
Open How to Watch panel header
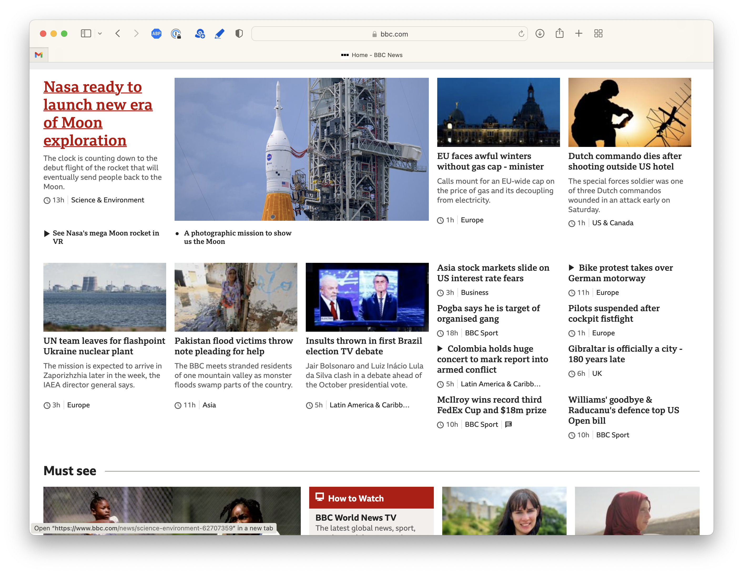371,498
